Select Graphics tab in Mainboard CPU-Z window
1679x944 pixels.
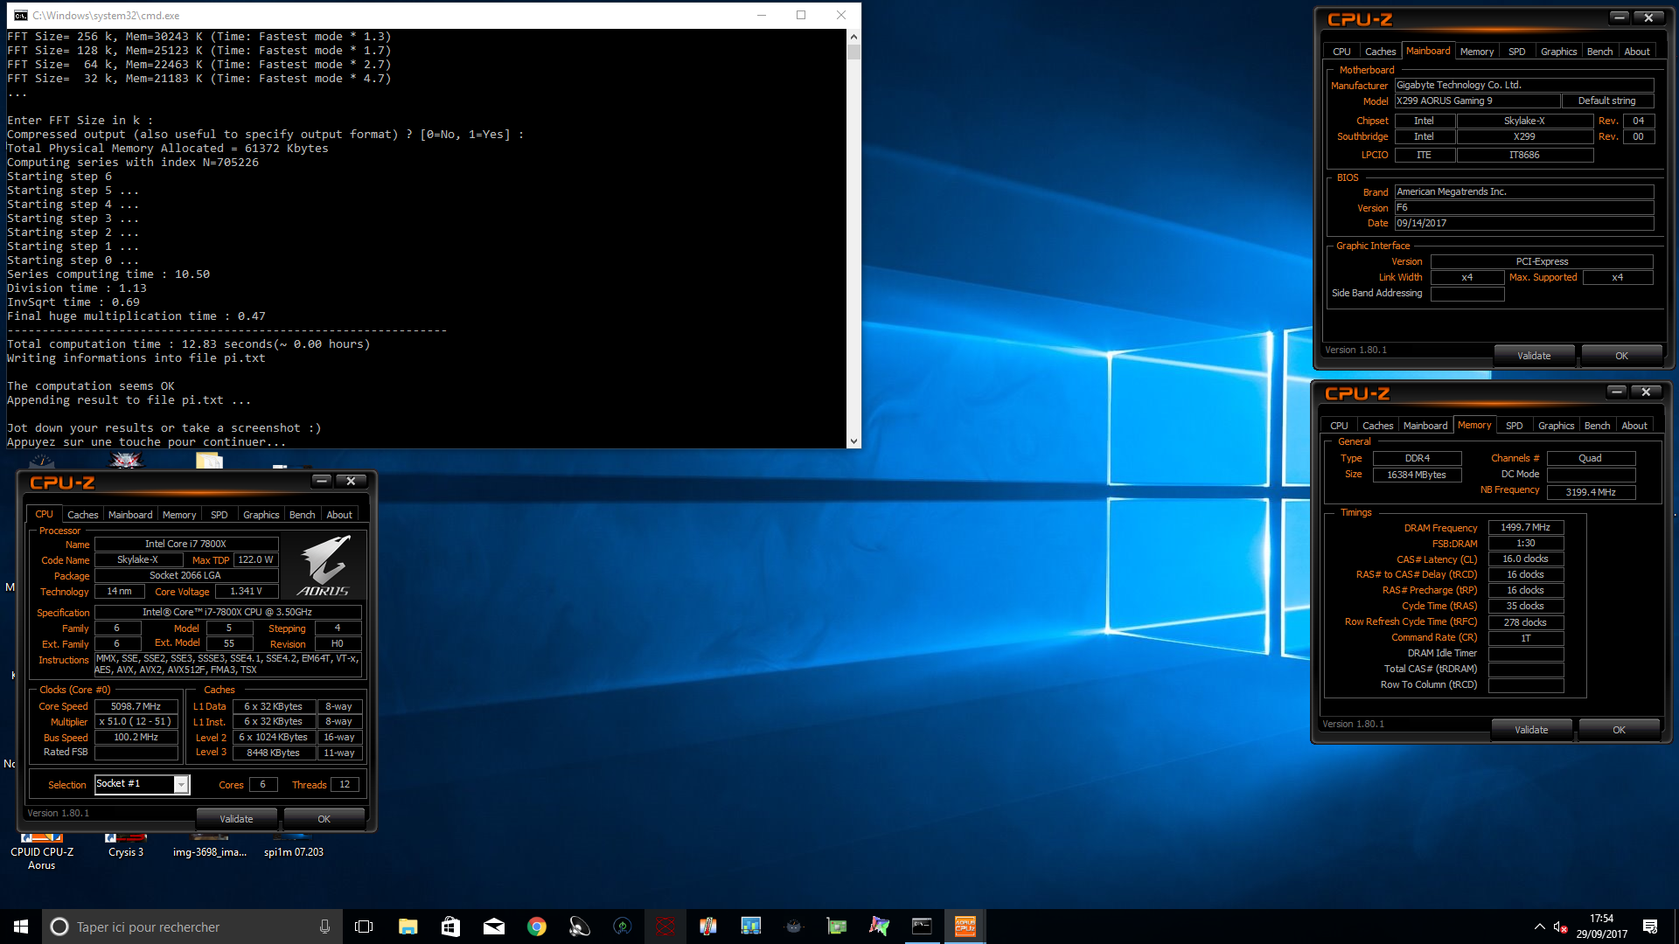click(x=1559, y=52)
